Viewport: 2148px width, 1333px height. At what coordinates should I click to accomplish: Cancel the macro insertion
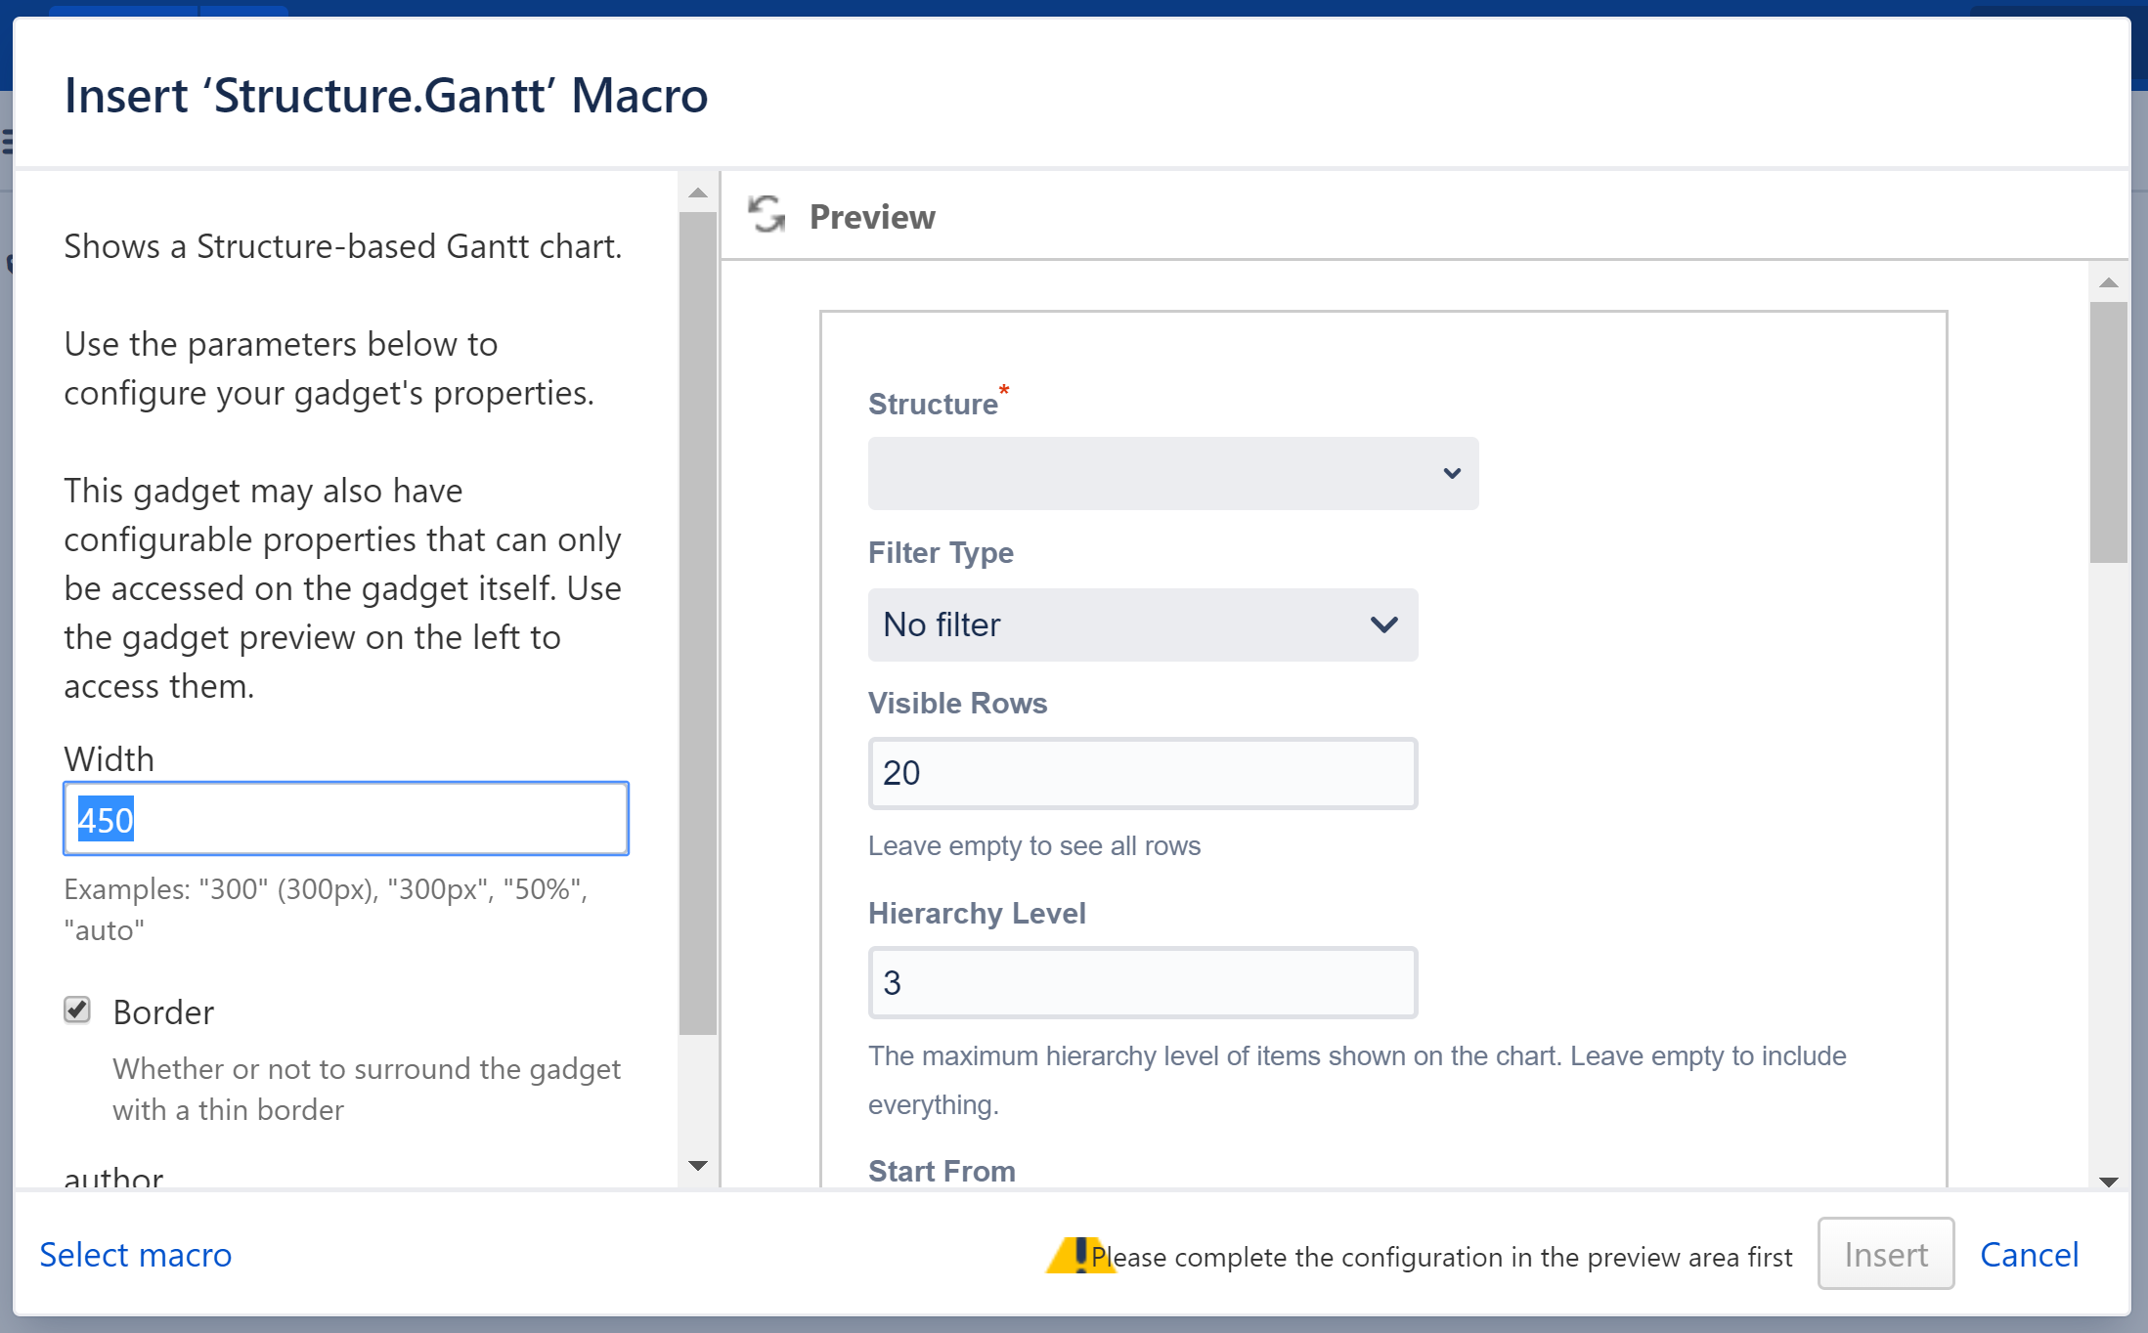point(2030,1254)
